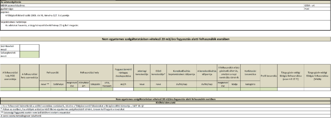Select the input cell under Jelenlegi kereskedője neve
331x118 pixels.
(x=142, y=89)
